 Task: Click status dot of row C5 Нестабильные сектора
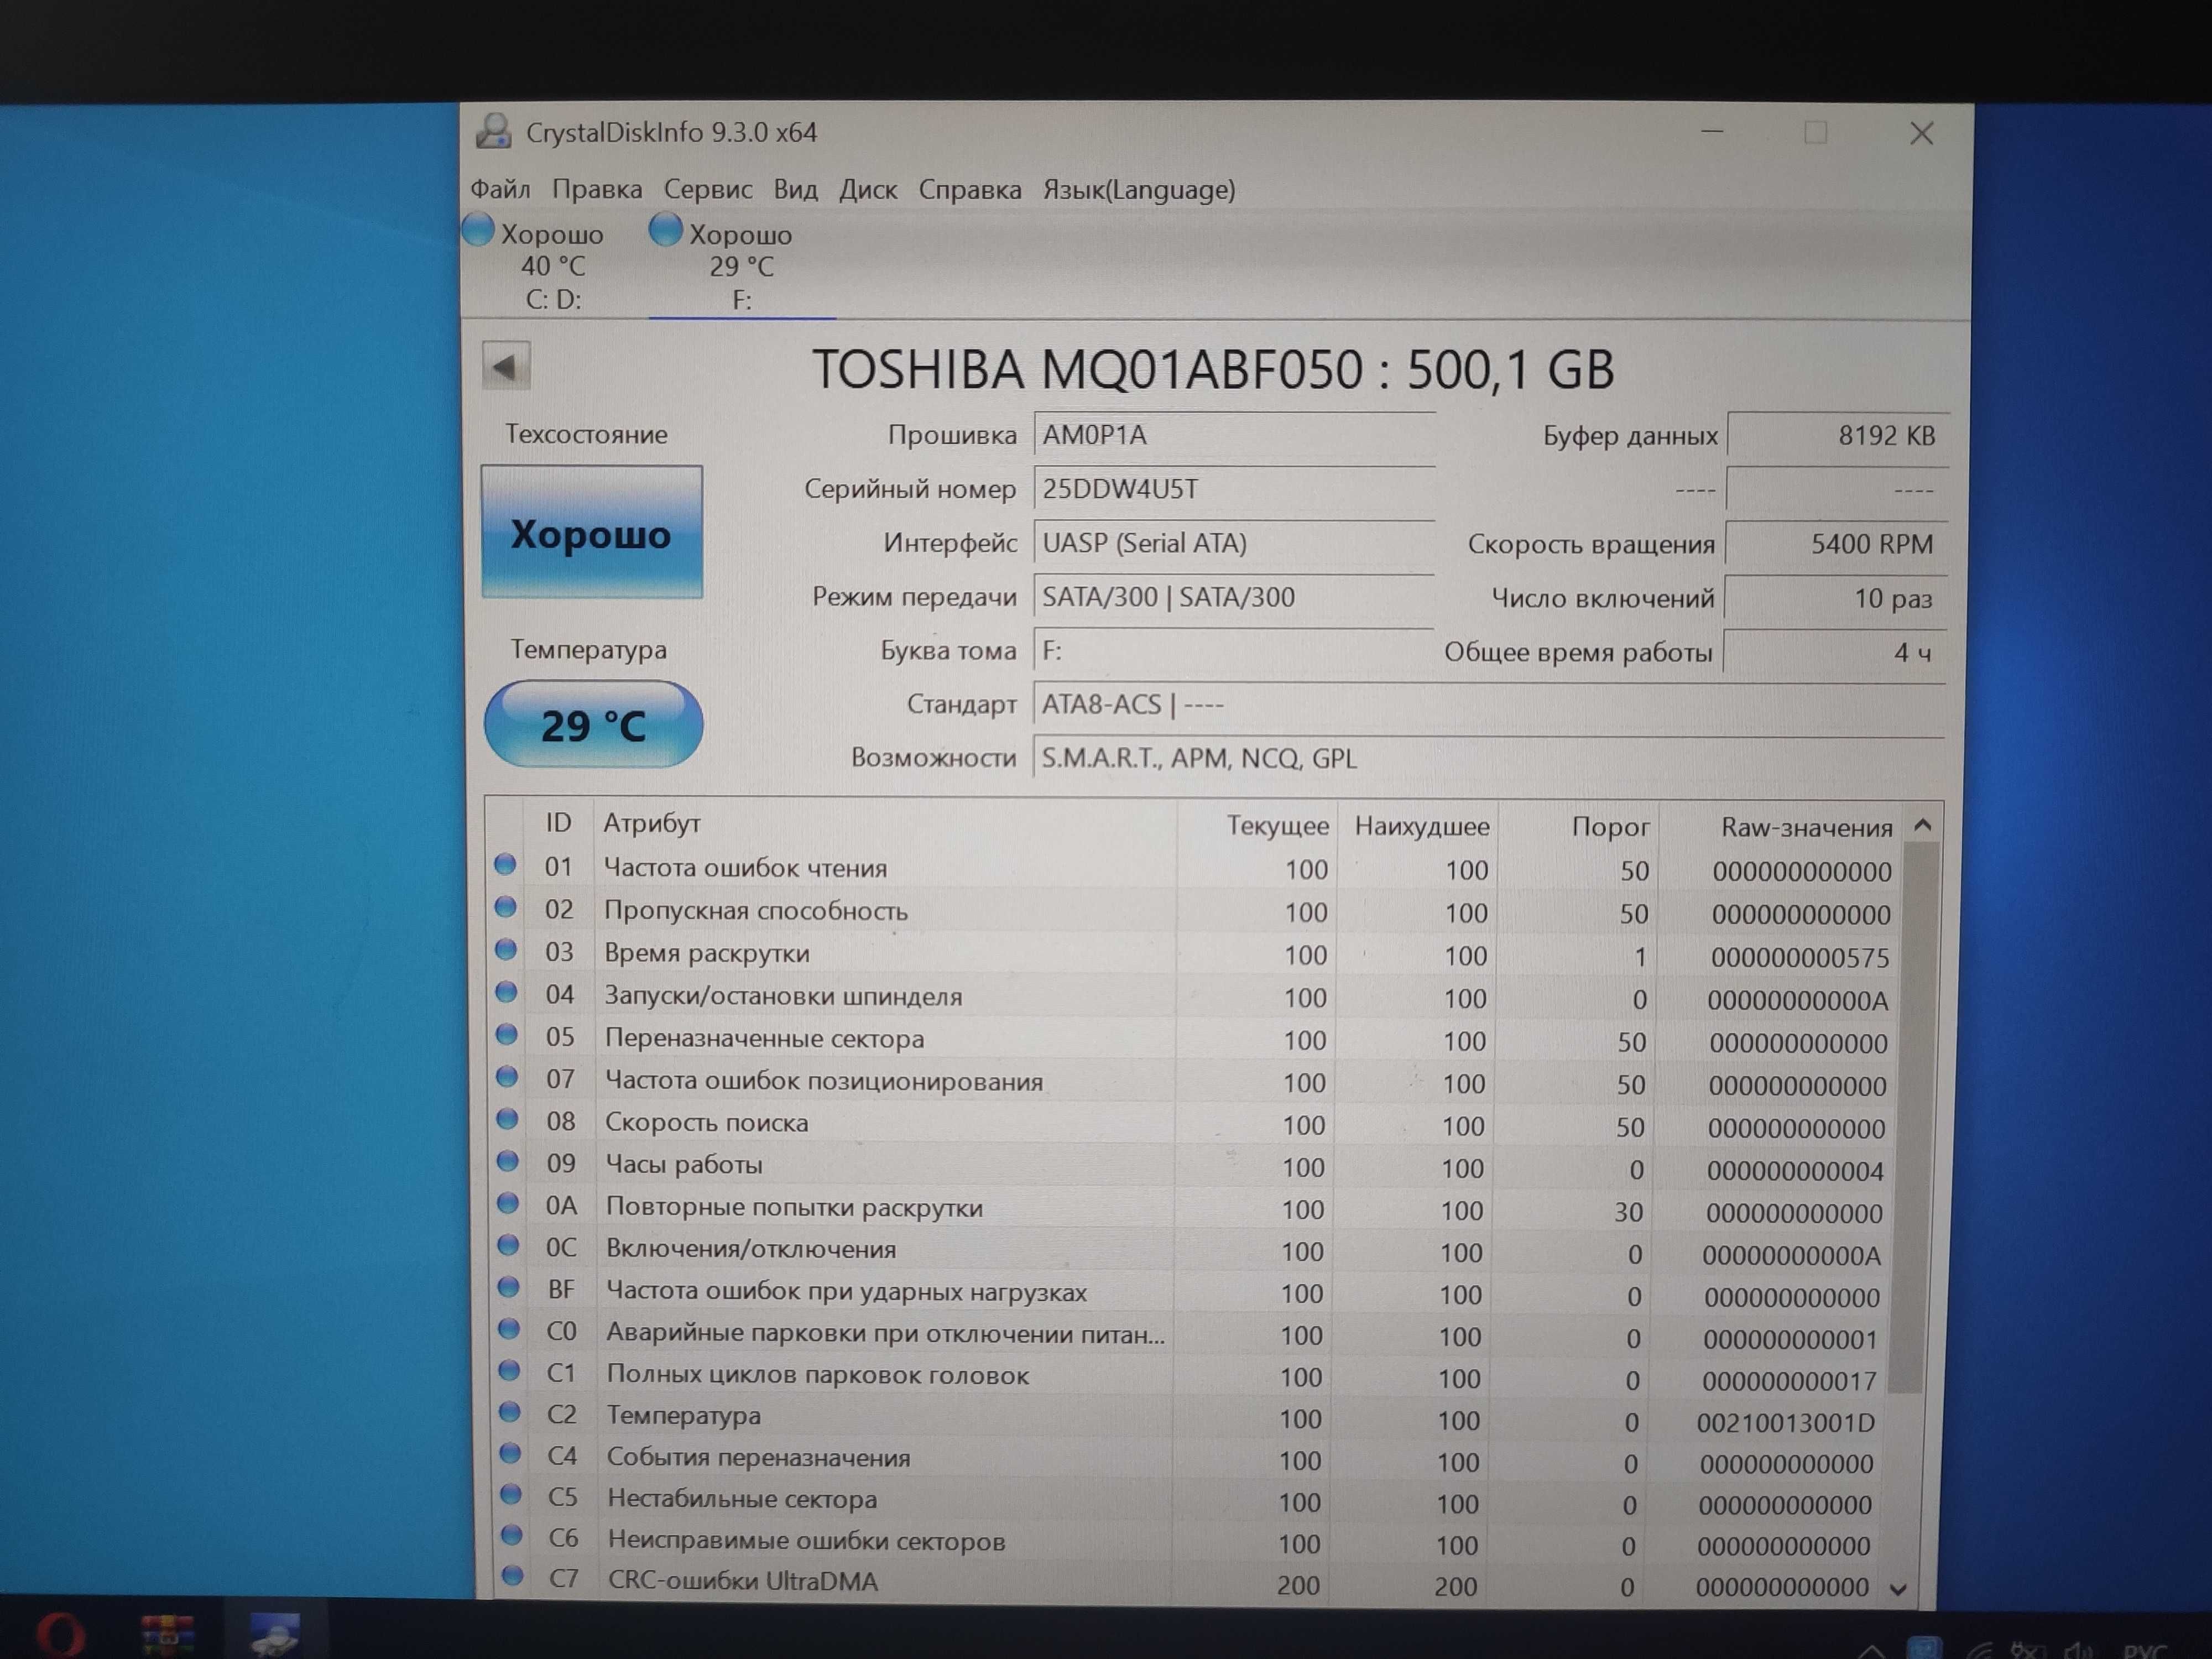pos(511,1495)
